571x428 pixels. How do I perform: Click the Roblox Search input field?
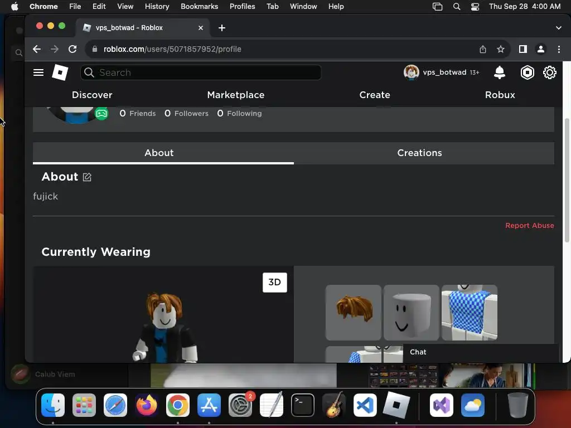click(201, 72)
